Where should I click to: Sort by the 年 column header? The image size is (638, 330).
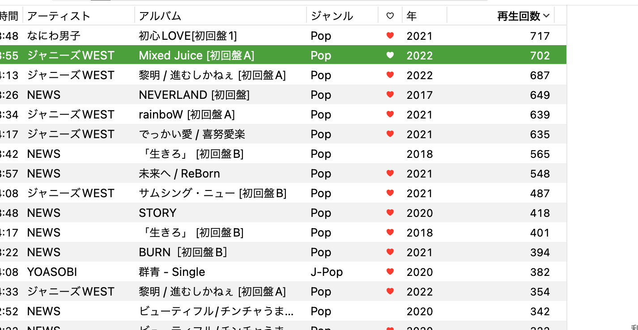[x=412, y=16]
